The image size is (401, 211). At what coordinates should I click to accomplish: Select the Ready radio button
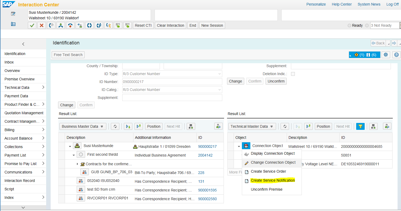pyautogui.click(x=349, y=25)
